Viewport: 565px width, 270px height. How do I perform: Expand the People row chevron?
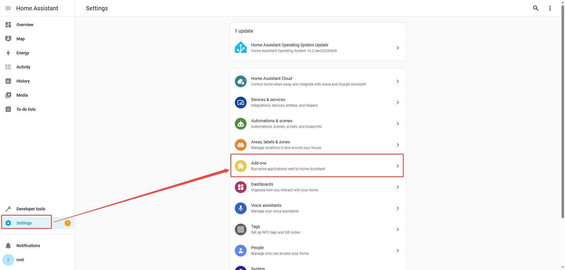[x=398, y=251]
